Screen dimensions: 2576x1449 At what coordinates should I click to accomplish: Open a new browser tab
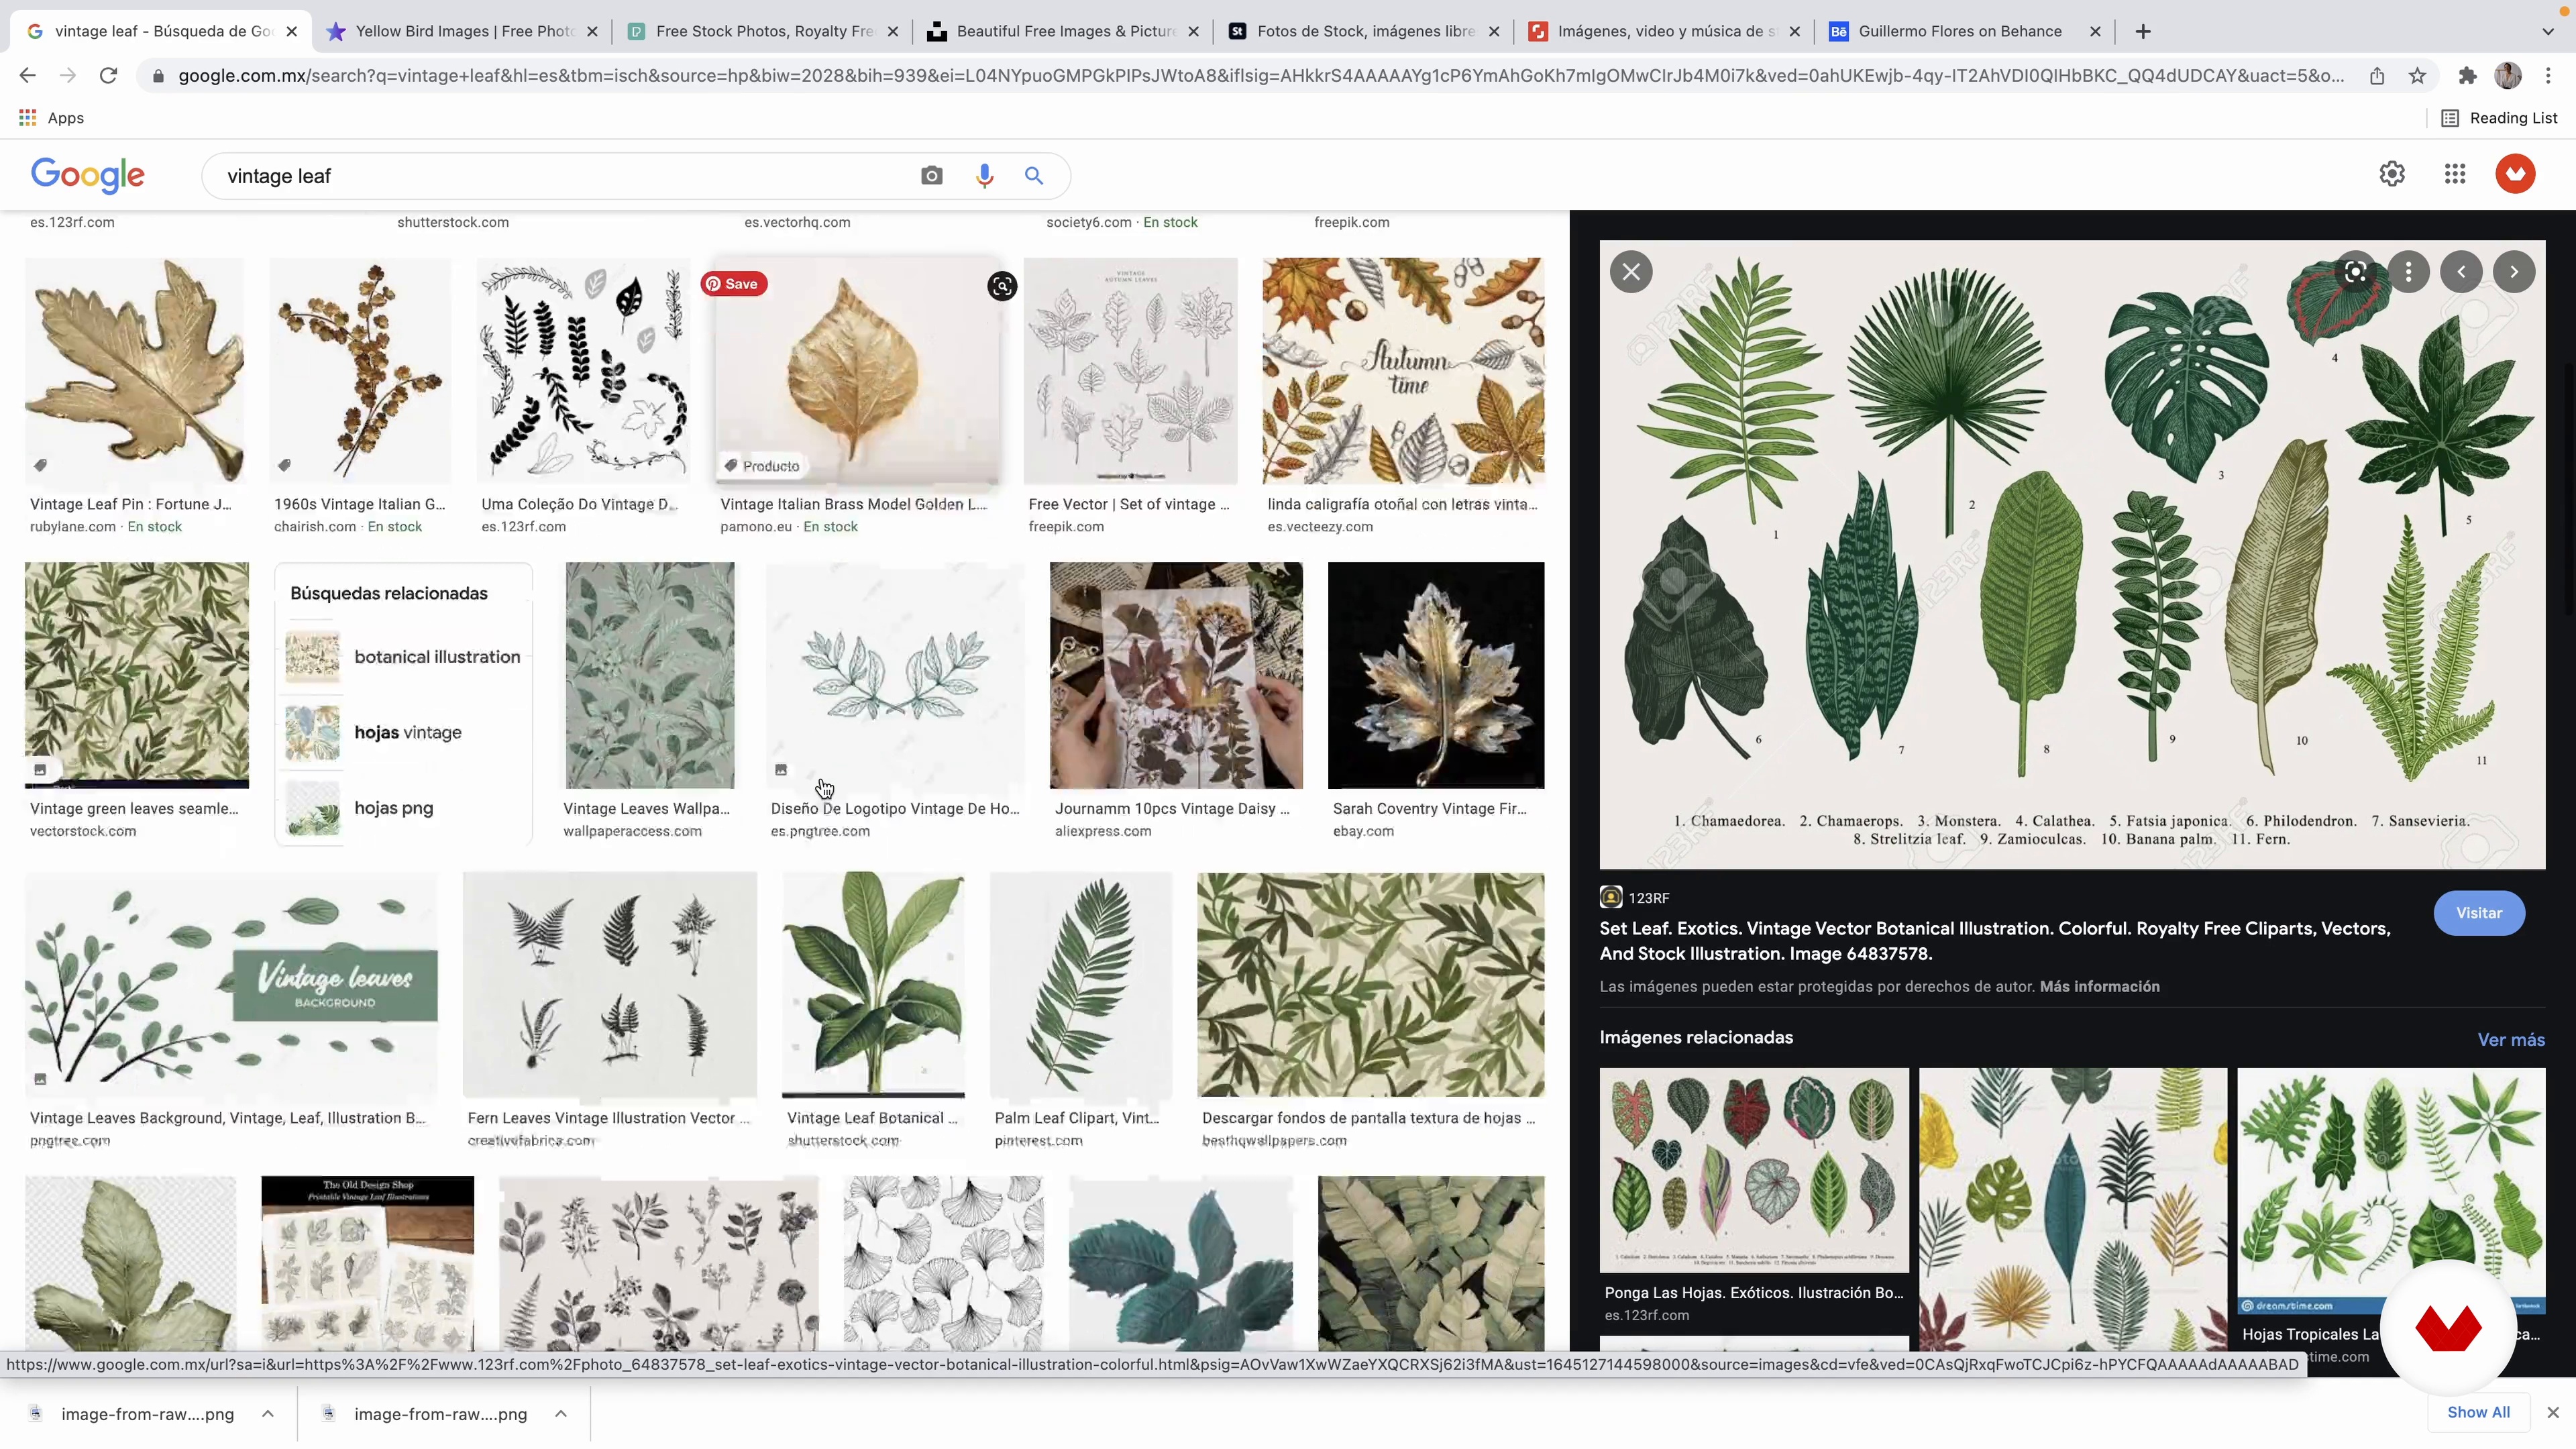click(2142, 32)
